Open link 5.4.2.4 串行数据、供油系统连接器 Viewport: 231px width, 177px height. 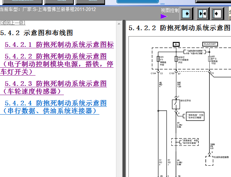(54, 107)
